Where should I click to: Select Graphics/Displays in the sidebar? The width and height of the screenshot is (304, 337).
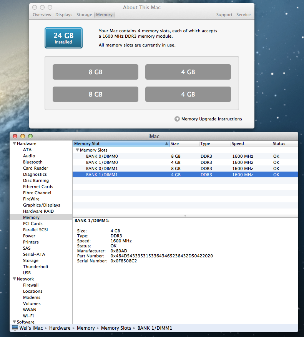point(42,205)
